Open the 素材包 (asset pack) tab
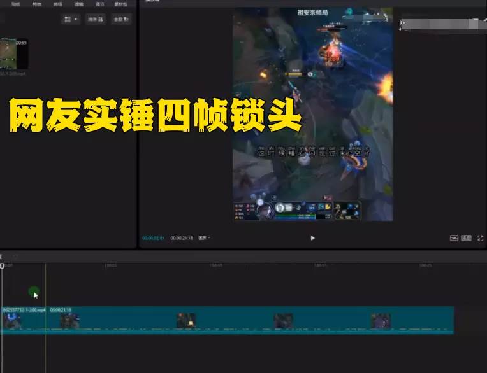This screenshot has height=373, width=487. click(x=121, y=4)
